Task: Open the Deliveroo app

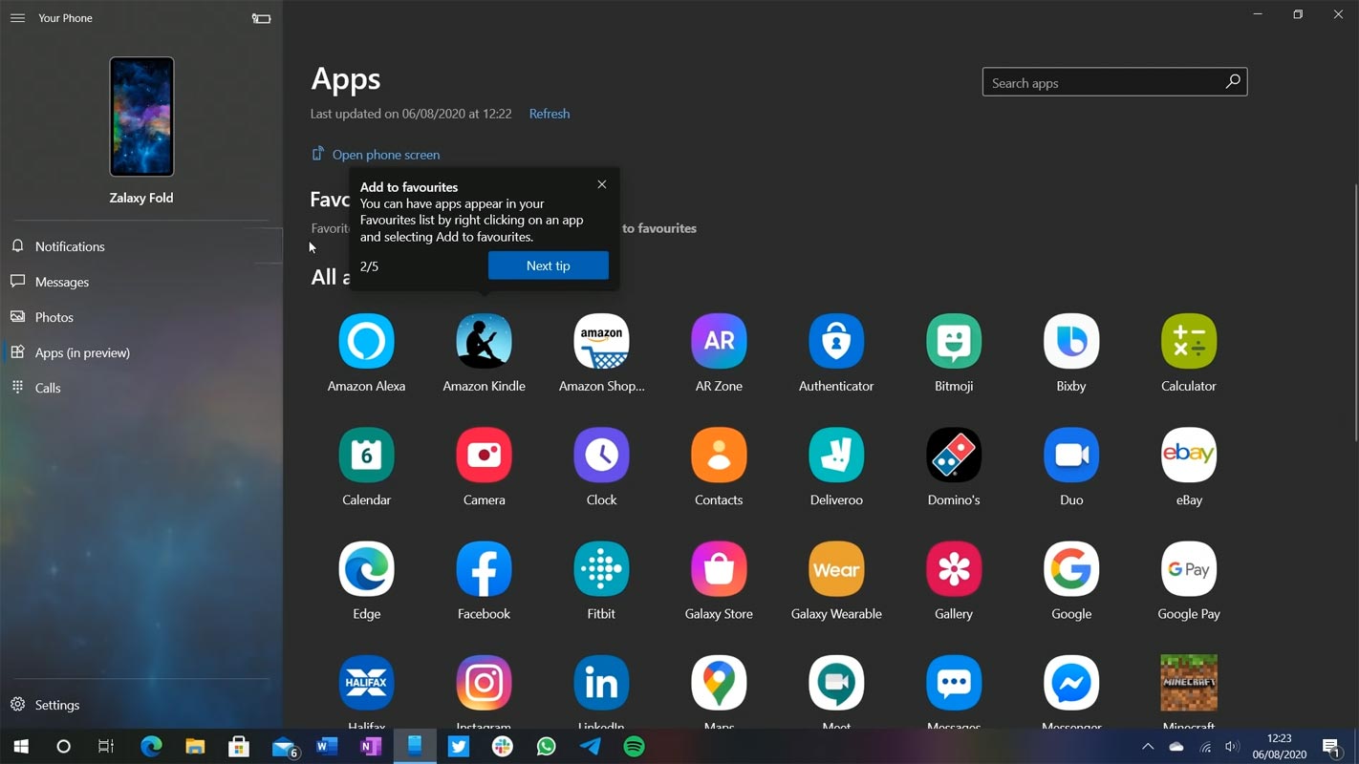Action: pos(836,456)
